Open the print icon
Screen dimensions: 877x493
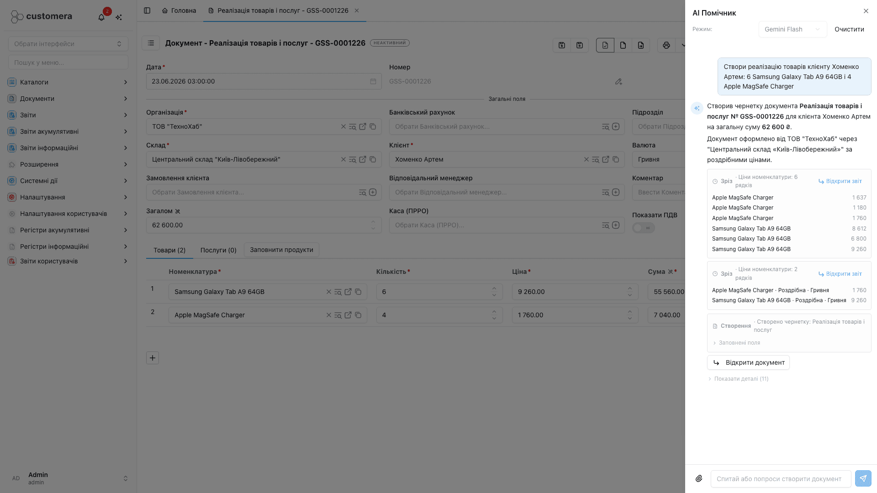point(666,45)
